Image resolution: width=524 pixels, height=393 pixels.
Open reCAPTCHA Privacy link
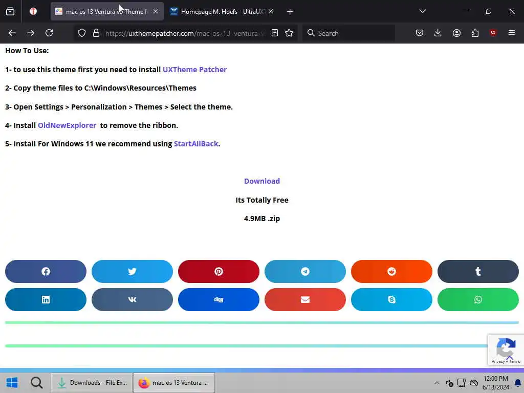[498, 361]
